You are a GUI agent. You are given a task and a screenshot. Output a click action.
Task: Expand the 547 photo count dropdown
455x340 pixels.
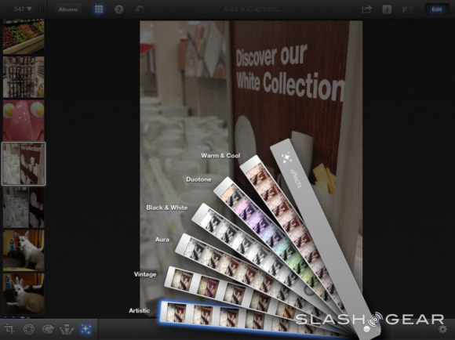coord(23,9)
